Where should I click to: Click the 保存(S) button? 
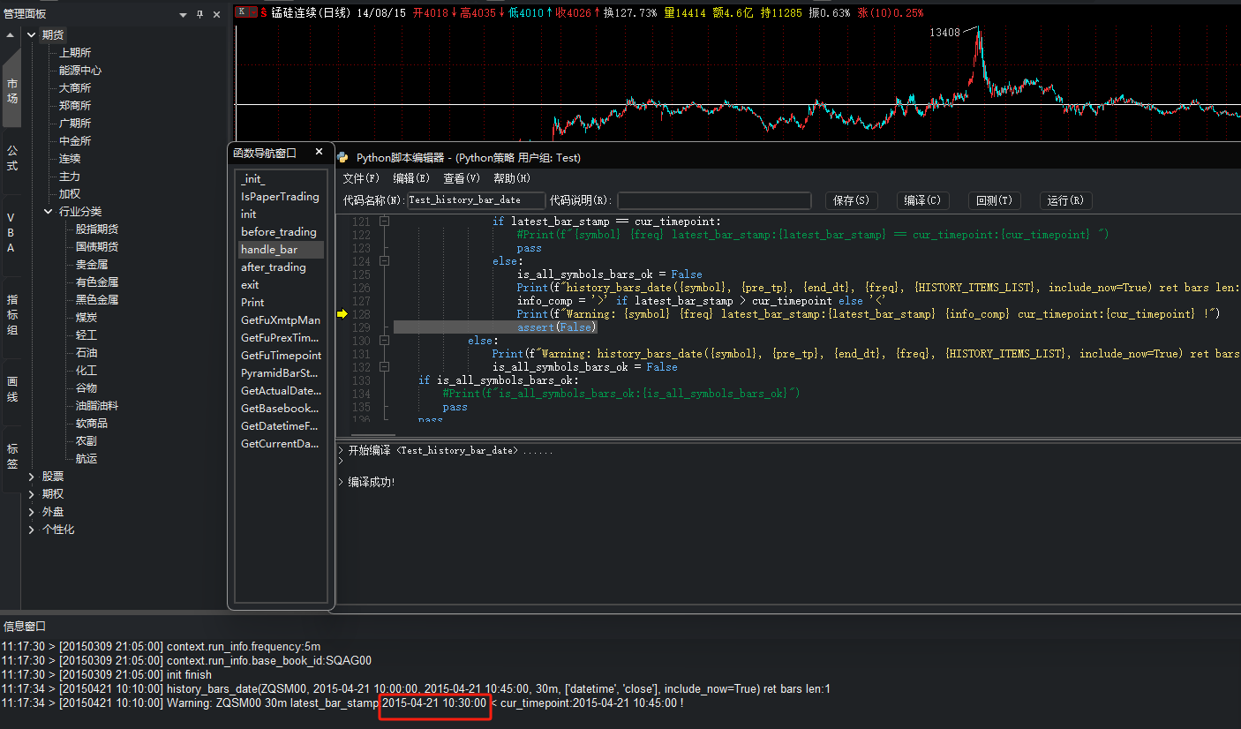point(852,200)
